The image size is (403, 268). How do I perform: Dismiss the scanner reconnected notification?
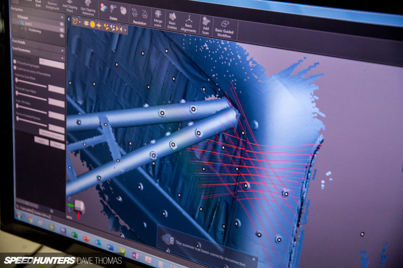tap(254, 259)
